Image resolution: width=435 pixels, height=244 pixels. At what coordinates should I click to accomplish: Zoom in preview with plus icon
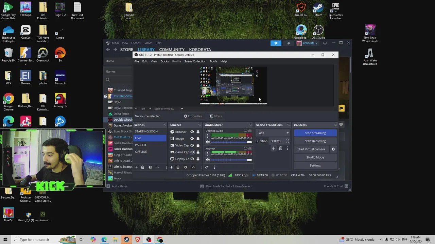(x=150, y=108)
